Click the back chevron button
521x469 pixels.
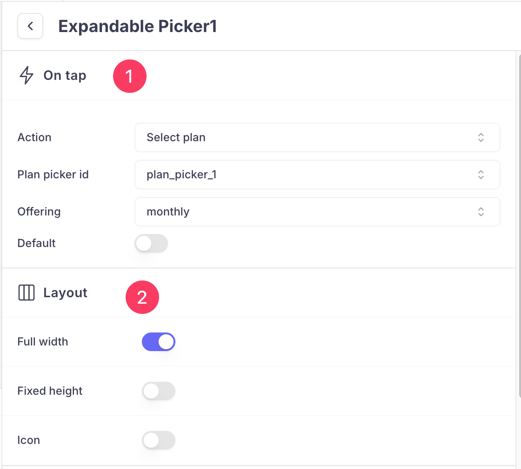[30, 26]
